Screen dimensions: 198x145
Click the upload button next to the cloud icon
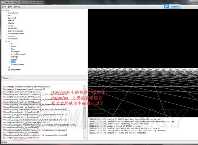point(175,6)
